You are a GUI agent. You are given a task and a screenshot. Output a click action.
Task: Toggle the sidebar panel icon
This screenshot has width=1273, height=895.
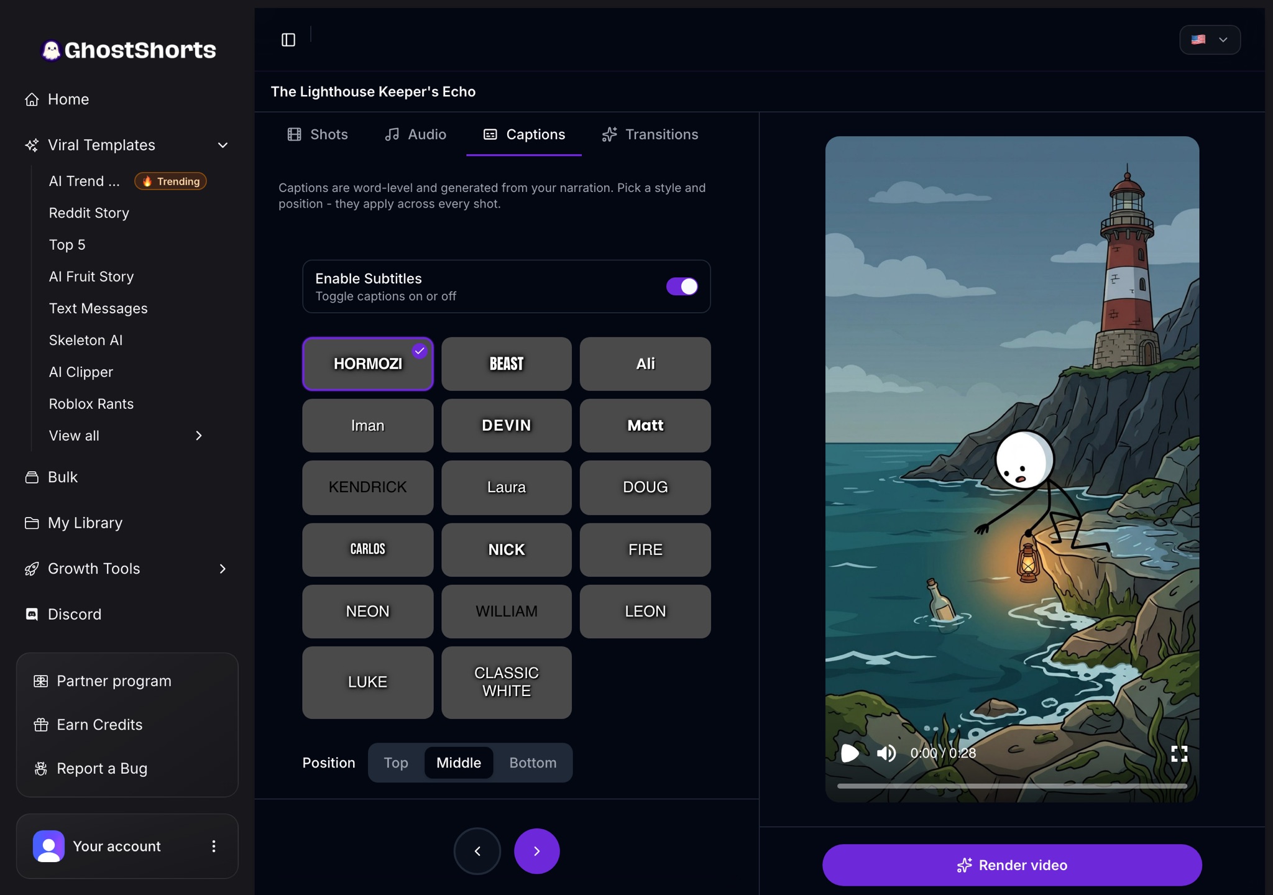point(288,40)
